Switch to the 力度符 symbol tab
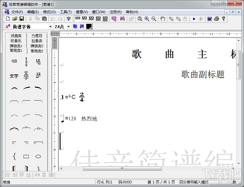244x187 pixels. click(37, 36)
